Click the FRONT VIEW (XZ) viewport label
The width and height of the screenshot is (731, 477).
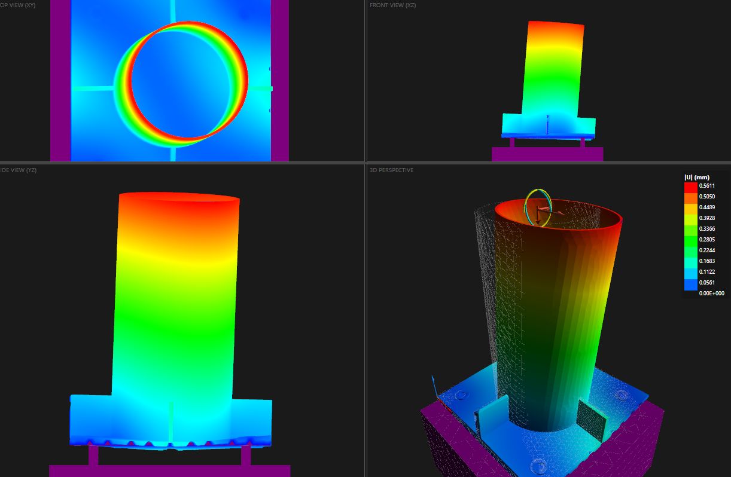(392, 5)
